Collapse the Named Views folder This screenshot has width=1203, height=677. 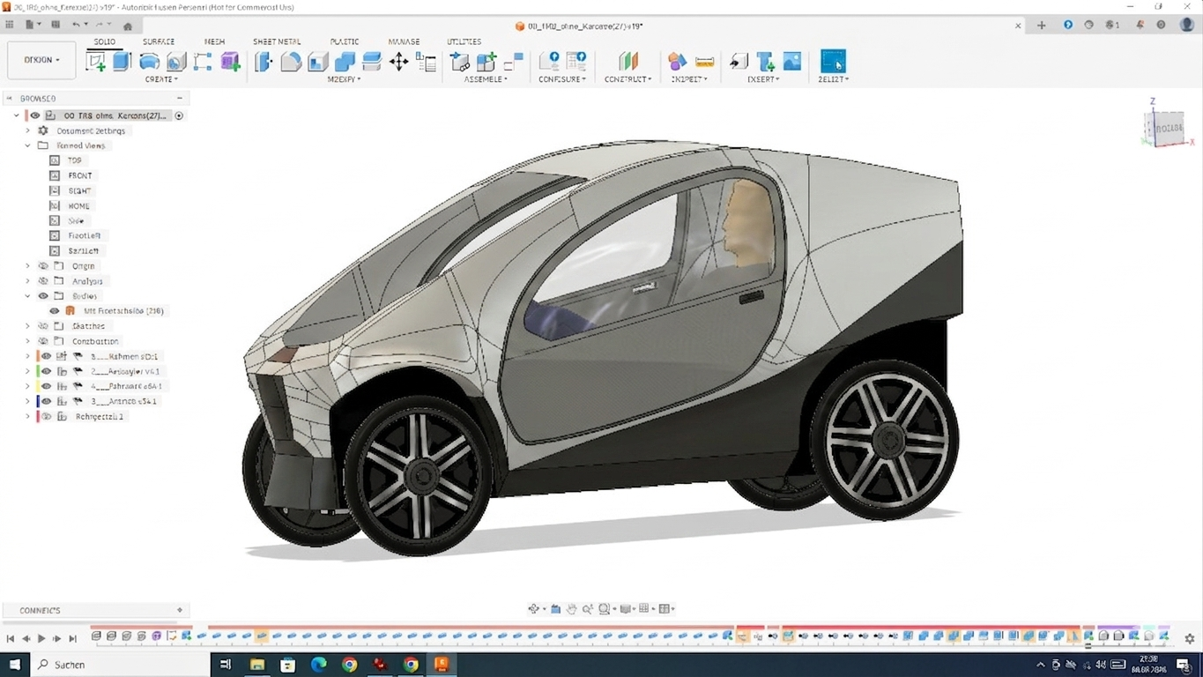coord(28,145)
